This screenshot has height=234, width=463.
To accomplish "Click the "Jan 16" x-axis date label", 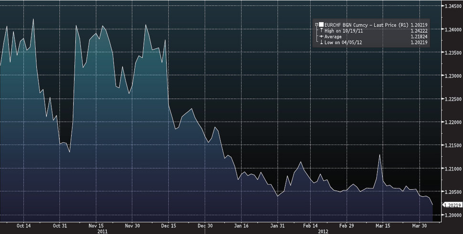I will click(x=241, y=226).
